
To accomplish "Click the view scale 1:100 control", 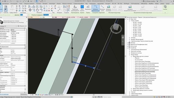I will coord(32,95).
